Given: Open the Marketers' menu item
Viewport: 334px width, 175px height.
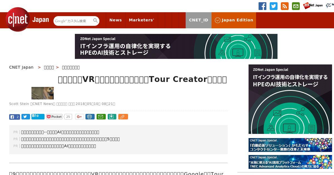Looking at the screenshot, I should (x=141, y=20).
